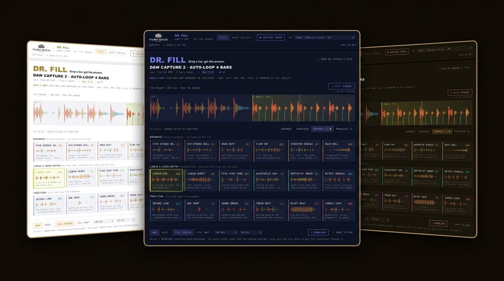Open the Fills tab in the center window
This screenshot has height=281, width=504.
[x=223, y=37]
